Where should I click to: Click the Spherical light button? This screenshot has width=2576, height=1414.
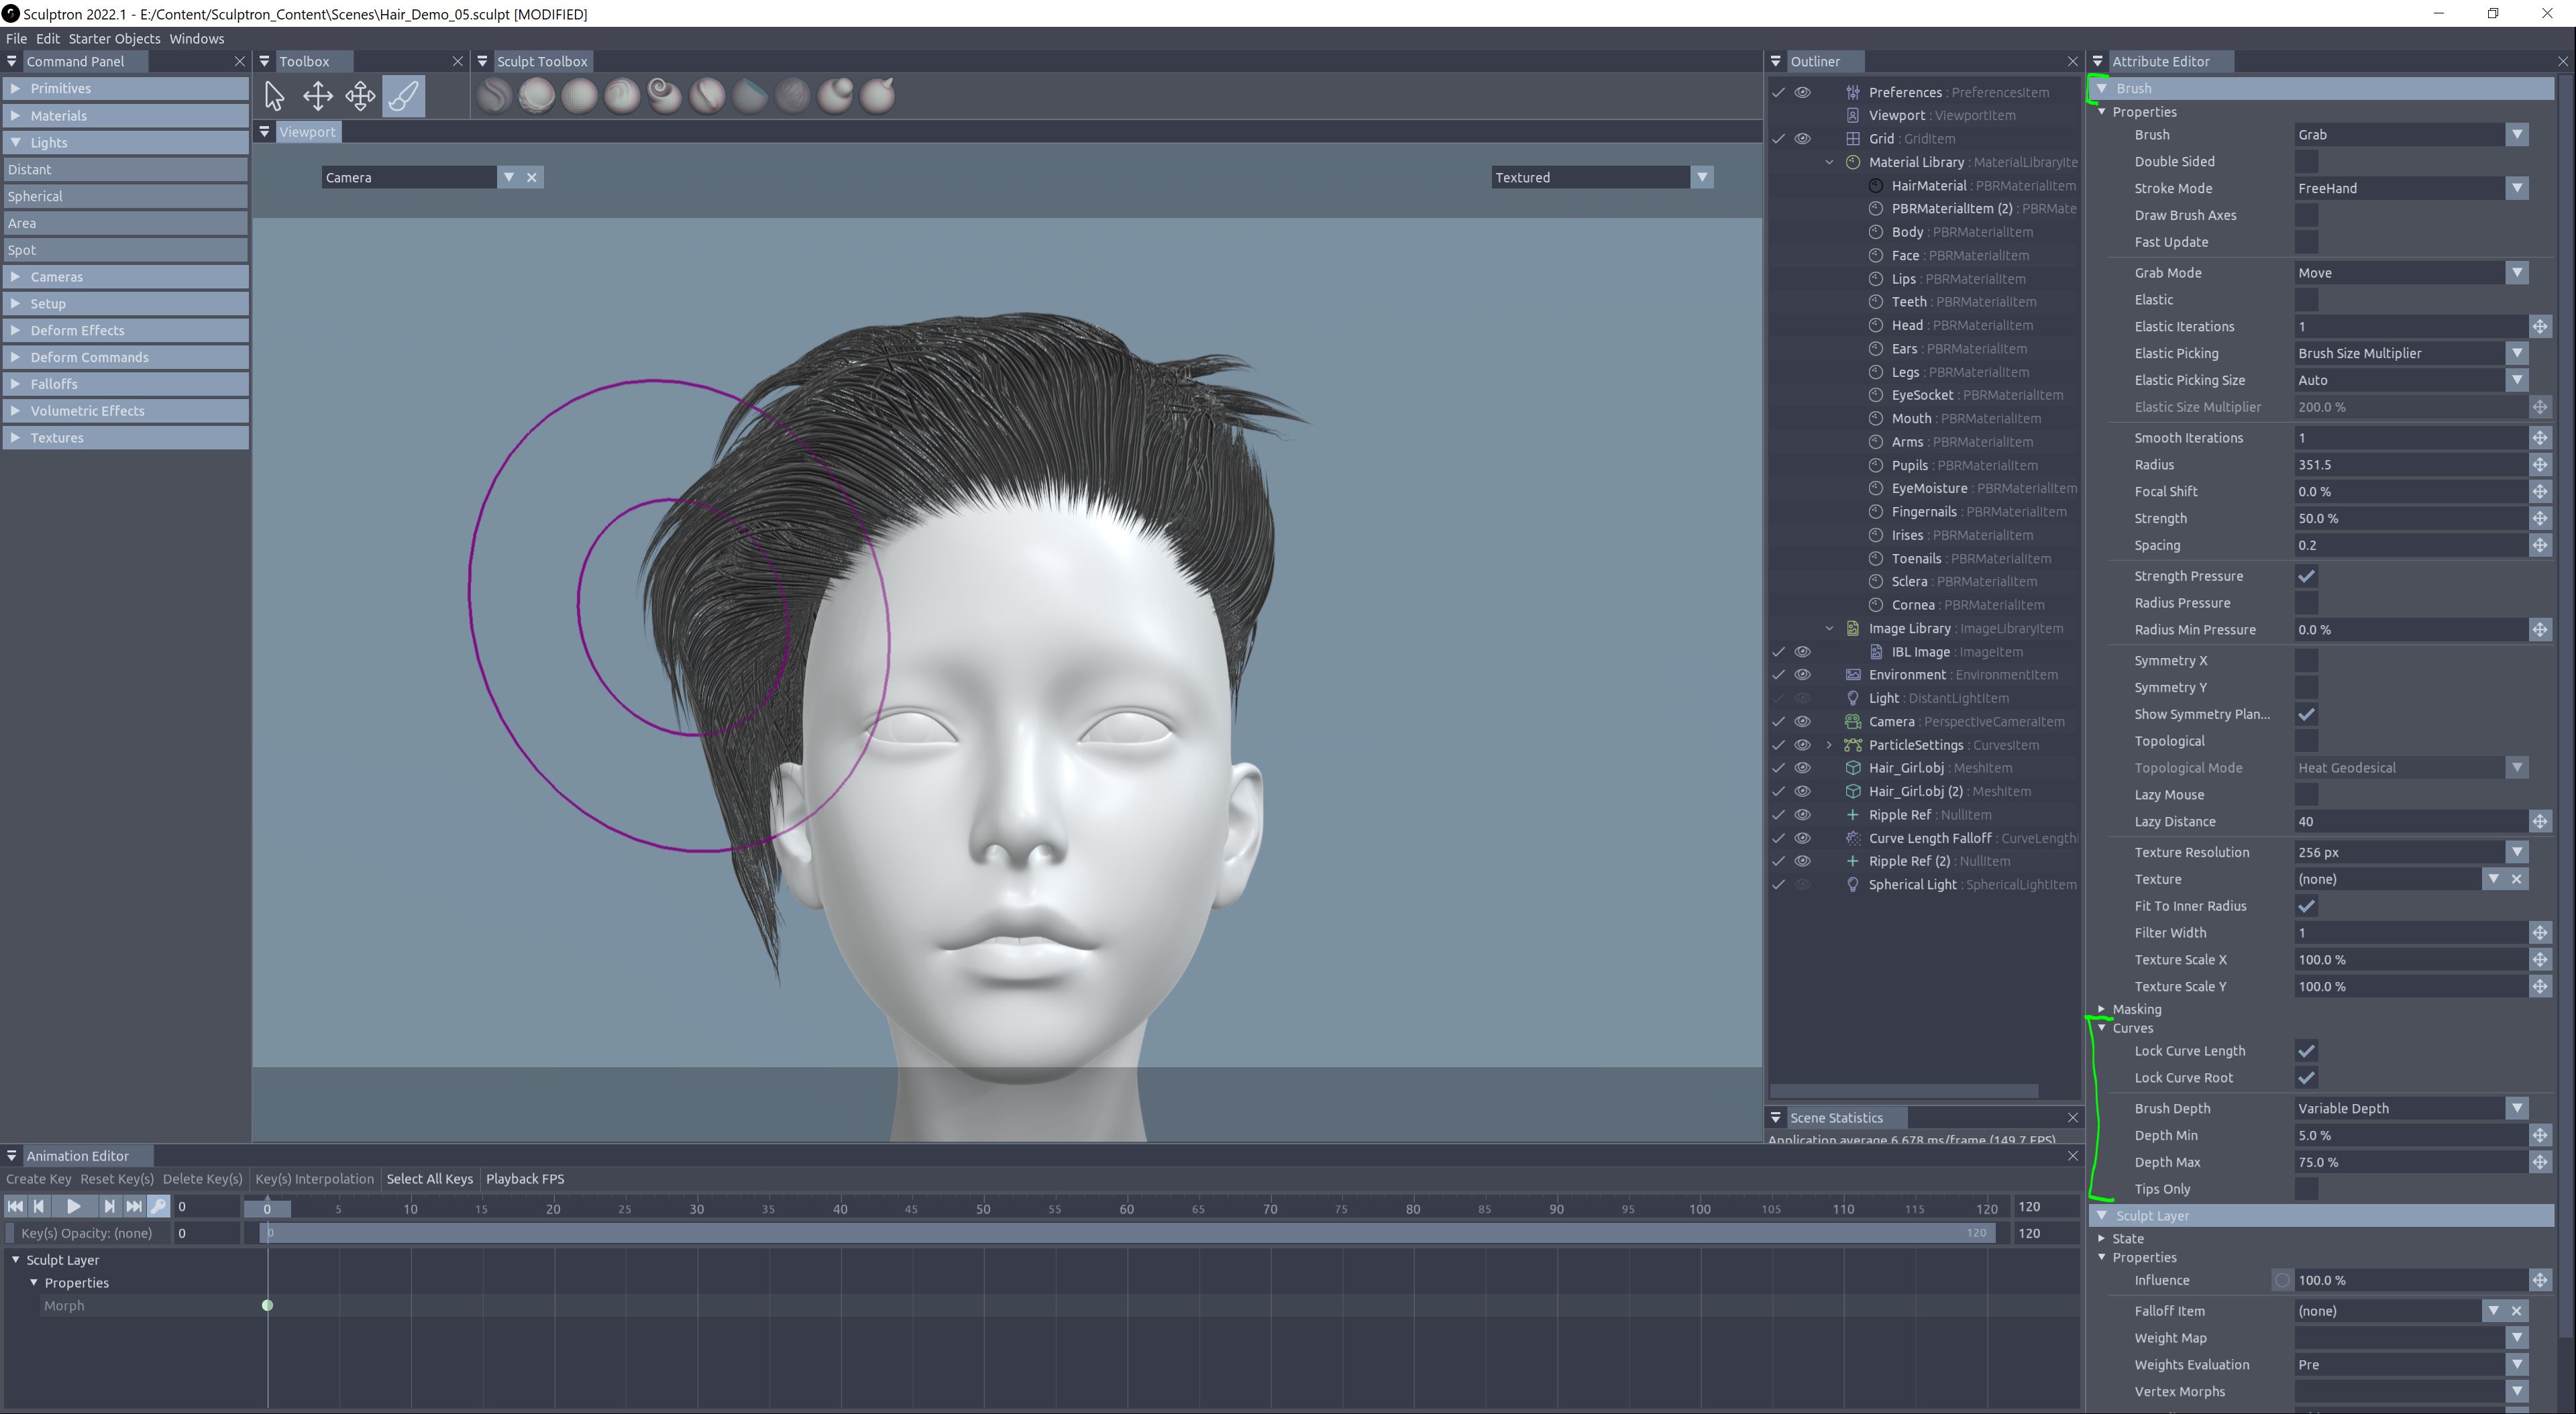coord(125,197)
